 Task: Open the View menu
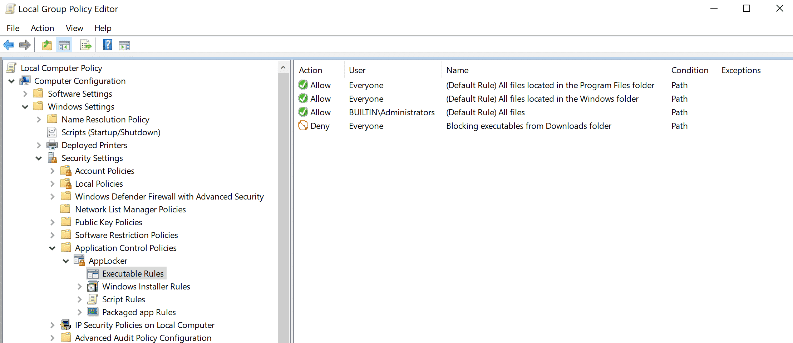[74, 28]
